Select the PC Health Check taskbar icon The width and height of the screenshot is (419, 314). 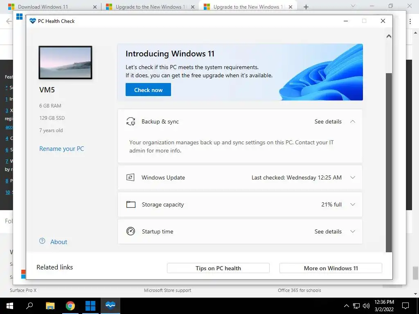[x=110, y=305]
